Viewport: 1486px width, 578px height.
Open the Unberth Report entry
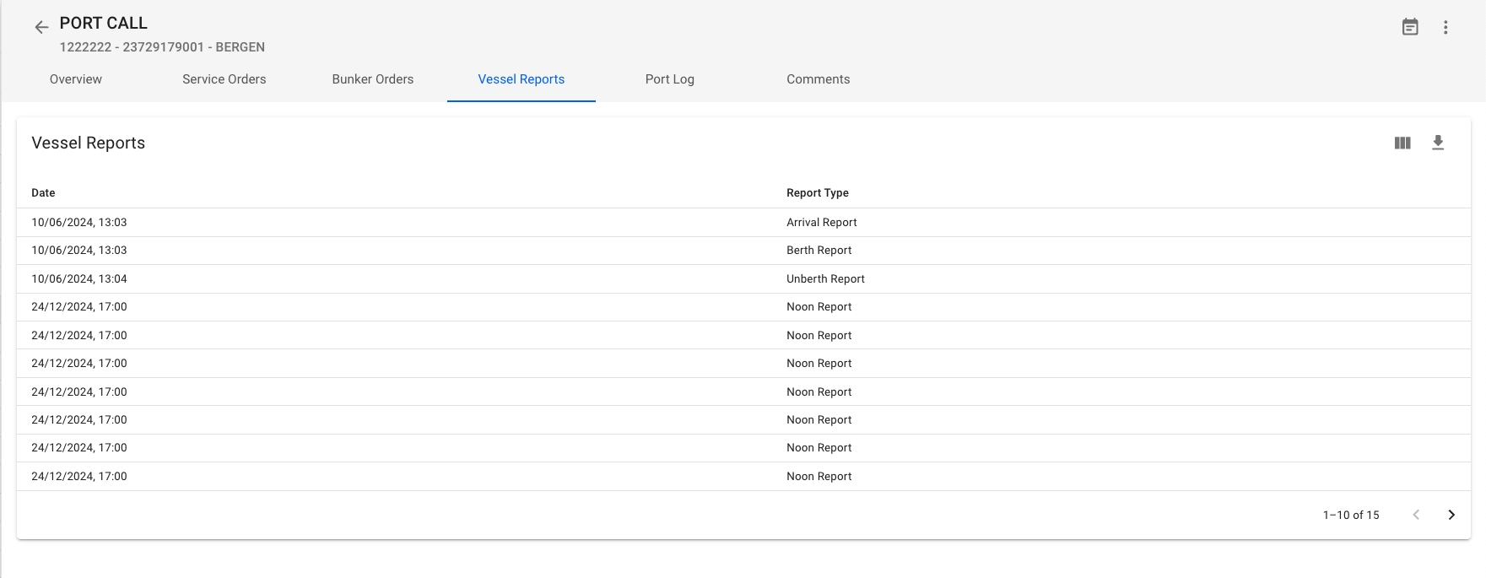click(825, 279)
